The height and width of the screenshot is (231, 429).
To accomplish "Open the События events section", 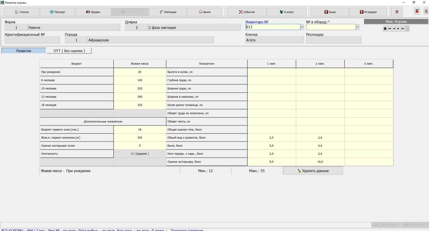I will (x=247, y=12).
